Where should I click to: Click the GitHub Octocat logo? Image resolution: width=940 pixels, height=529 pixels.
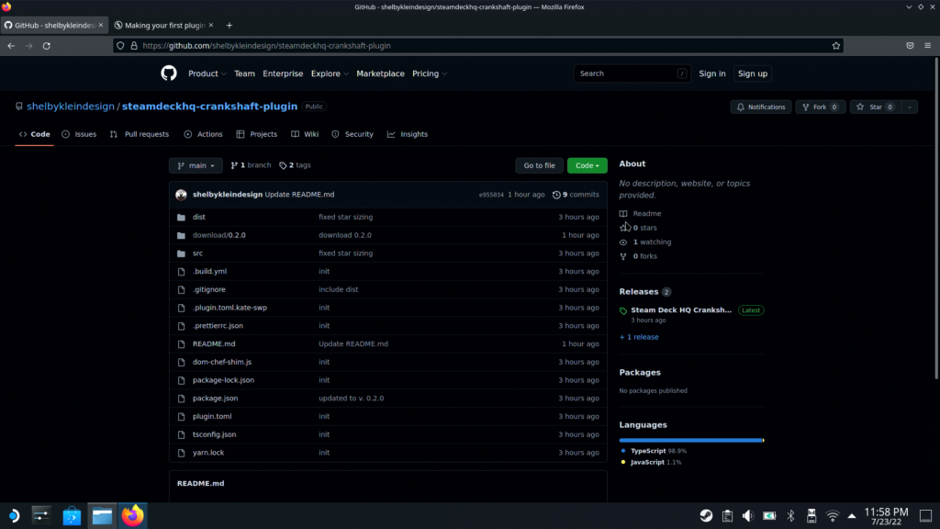coord(169,73)
